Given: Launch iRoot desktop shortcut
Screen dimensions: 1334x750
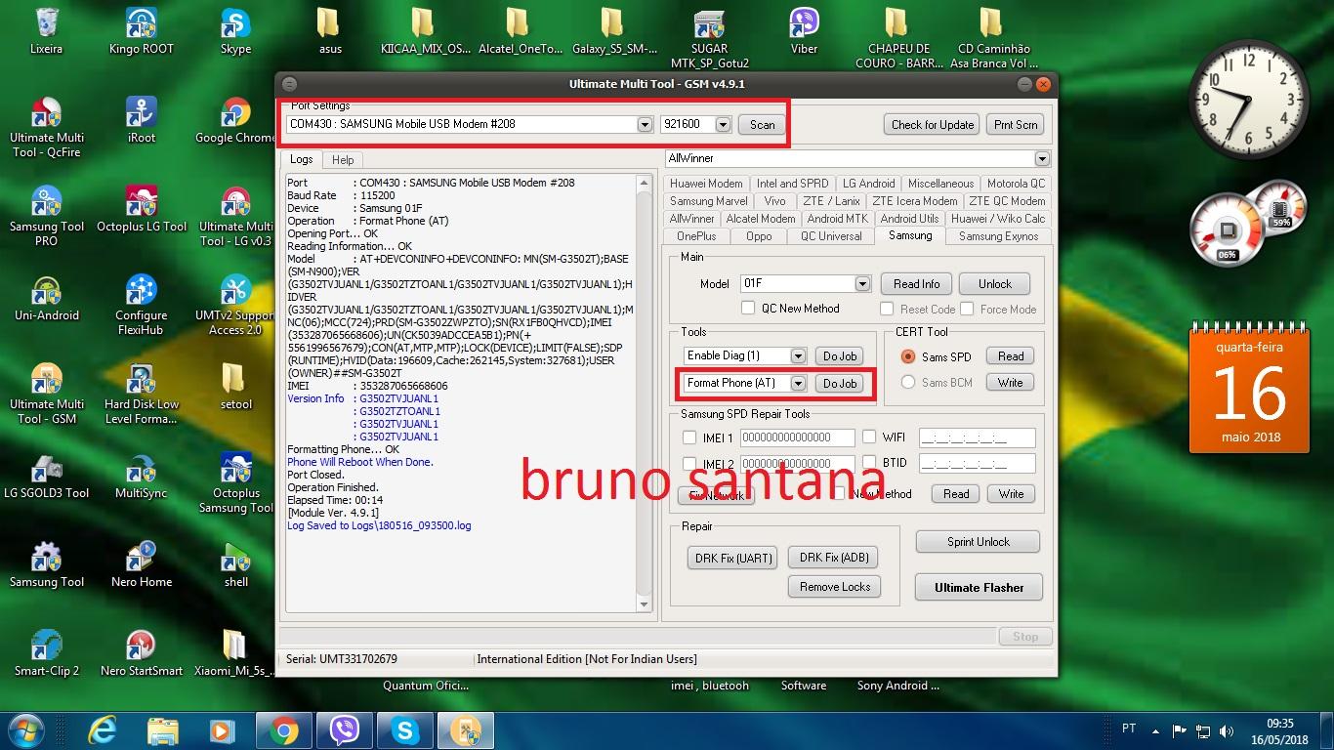Looking at the screenshot, I should (x=142, y=120).
